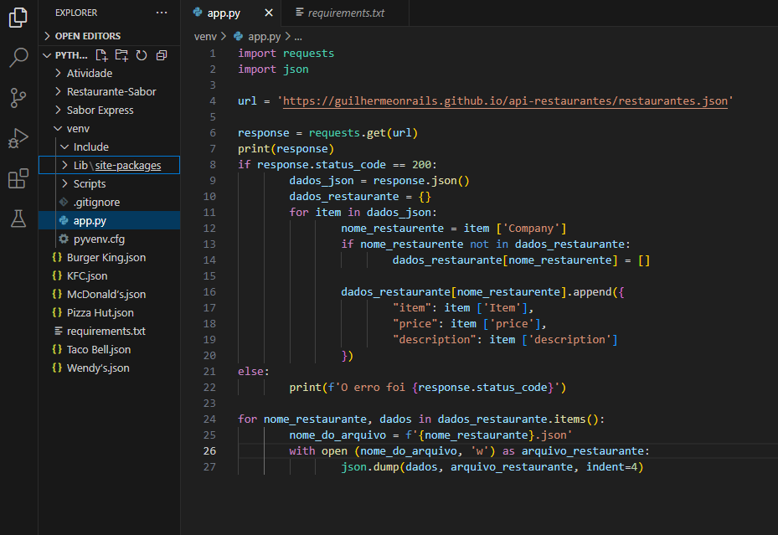Click the braces icon beside Wendy's.json
778x535 pixels.
point(57,368)
